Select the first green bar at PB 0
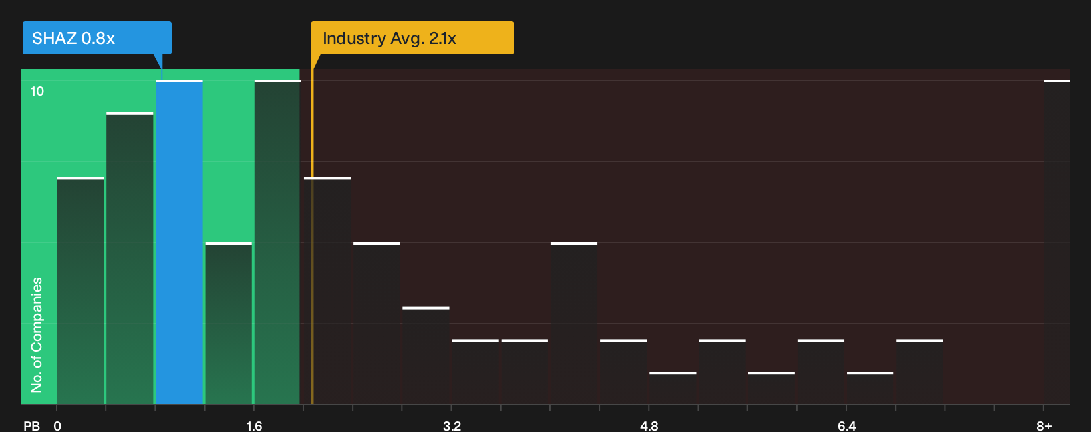Screen dimensions: 1091x432 pos(80,291)
